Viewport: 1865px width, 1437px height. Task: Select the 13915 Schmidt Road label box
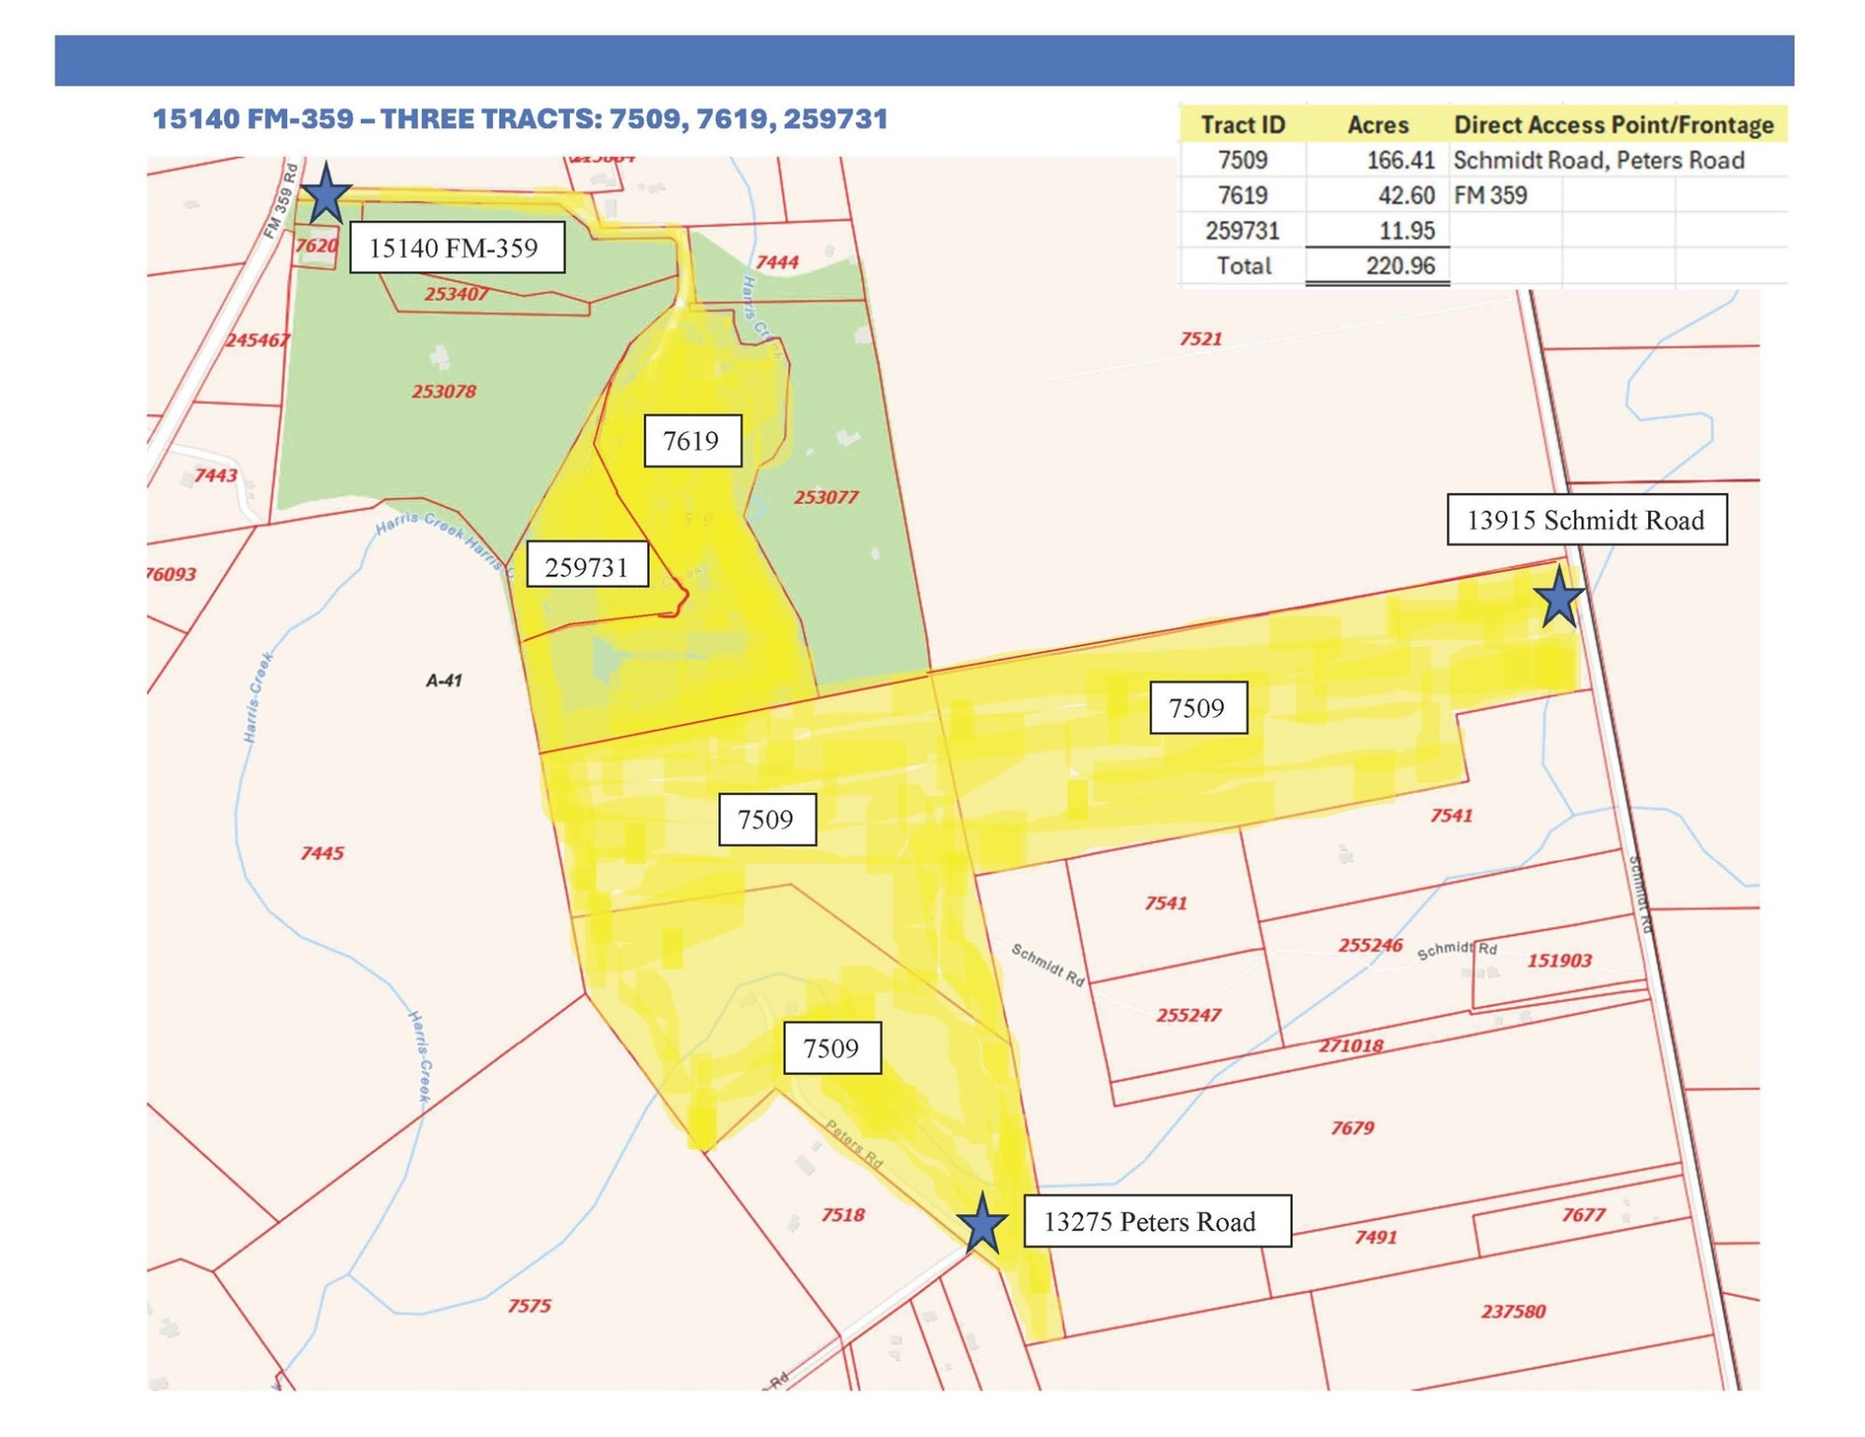click(1585, 520)
